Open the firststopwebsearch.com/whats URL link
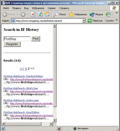 pos(31,91)
